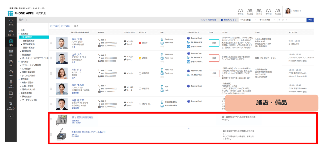Click the 出勤 status box for 鈴木 大翔
Image resolution: width=323 pixels, height=151 pixels.
[214, 43]
